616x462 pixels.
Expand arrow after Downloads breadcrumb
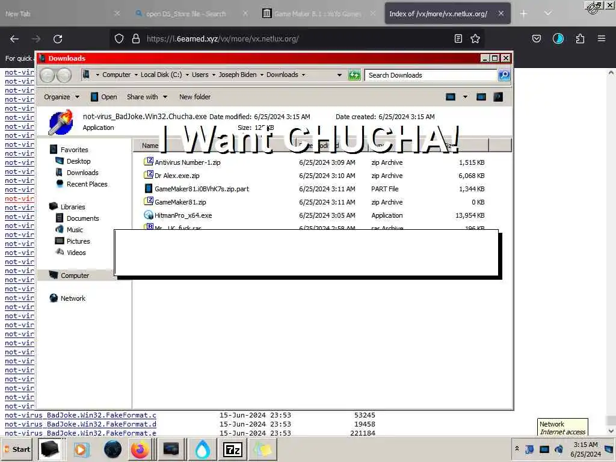click(303, 75)
